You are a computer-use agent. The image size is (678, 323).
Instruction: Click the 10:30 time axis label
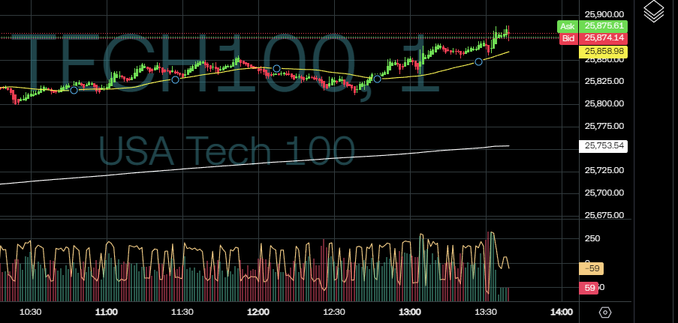click(30, 312)
